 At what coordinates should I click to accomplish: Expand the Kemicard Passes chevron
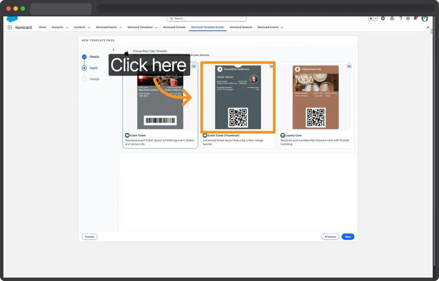point(121,28)
